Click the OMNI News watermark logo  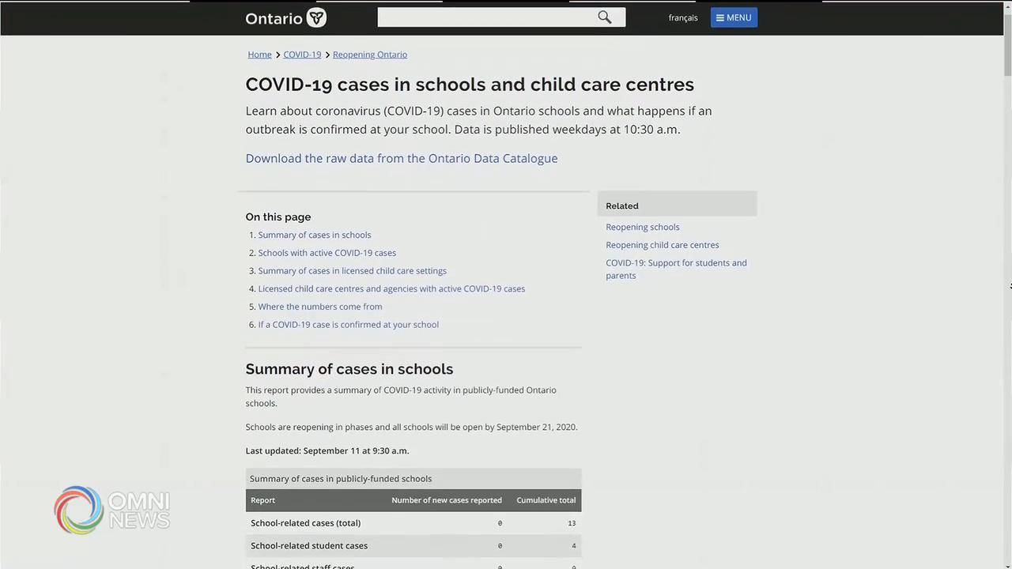(x=111, y=511)
